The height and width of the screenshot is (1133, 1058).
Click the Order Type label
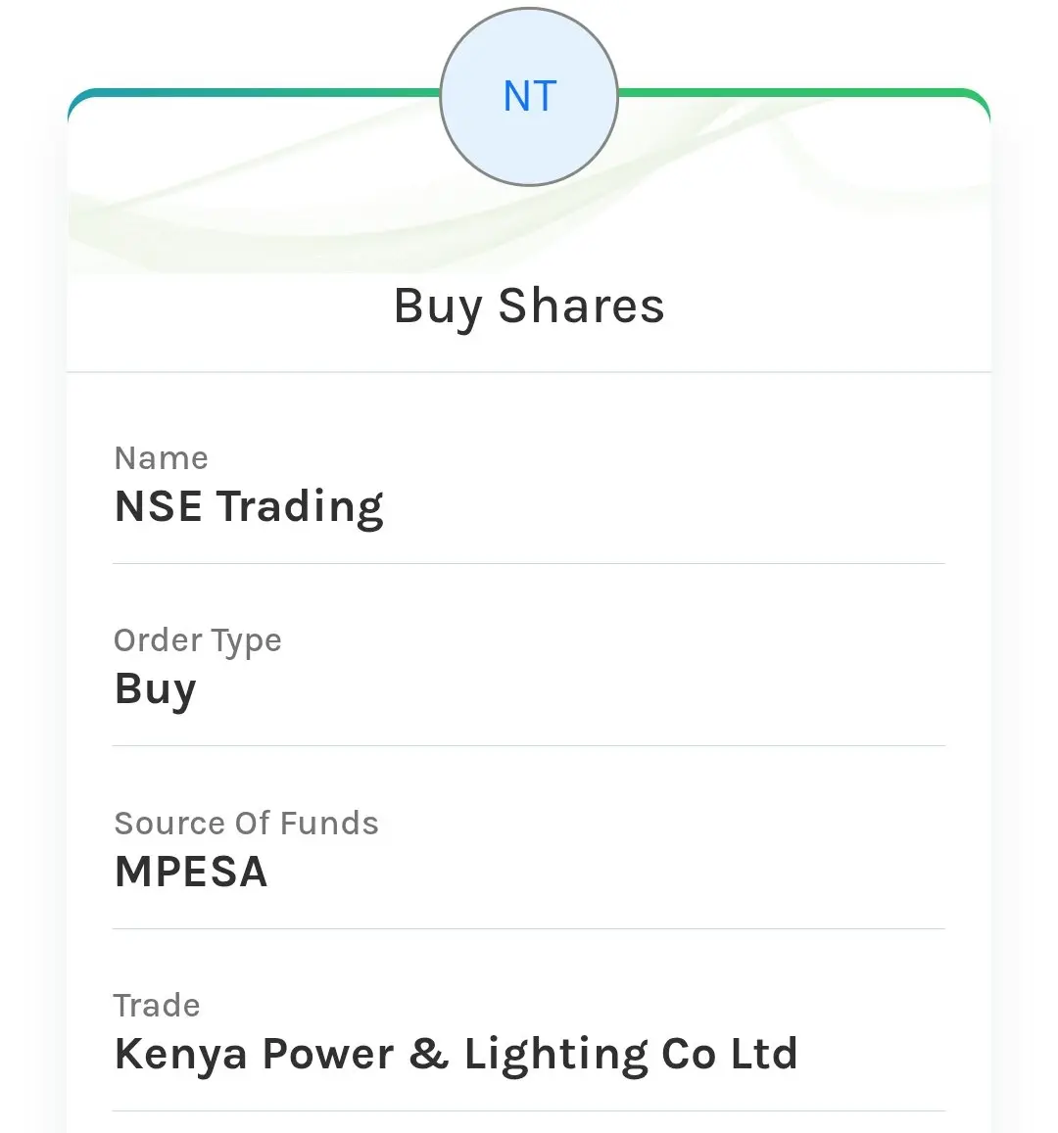198,640
